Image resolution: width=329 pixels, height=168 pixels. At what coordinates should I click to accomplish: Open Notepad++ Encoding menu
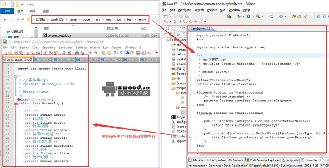tap(49, 48)
